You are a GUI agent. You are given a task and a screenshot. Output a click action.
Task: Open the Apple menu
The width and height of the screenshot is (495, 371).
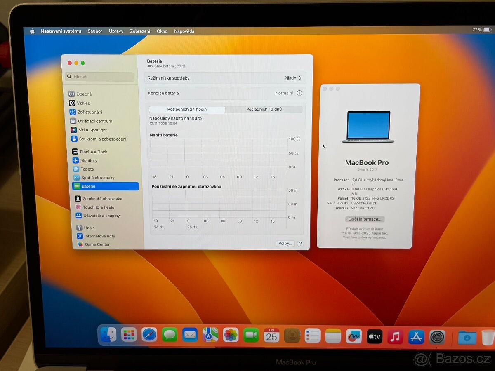pyautogui.click(x=32, y=31)
